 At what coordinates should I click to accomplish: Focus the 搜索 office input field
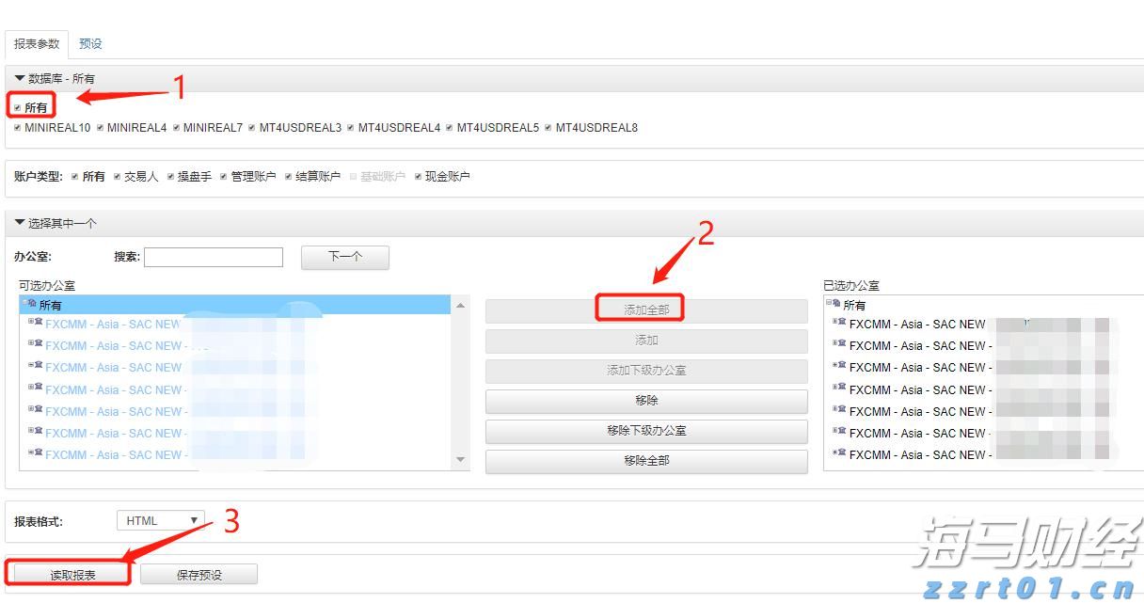pyautogui.click(x=214, y=257)
